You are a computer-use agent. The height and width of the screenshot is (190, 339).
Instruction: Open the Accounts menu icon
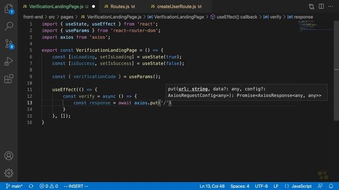click(9, 156)
